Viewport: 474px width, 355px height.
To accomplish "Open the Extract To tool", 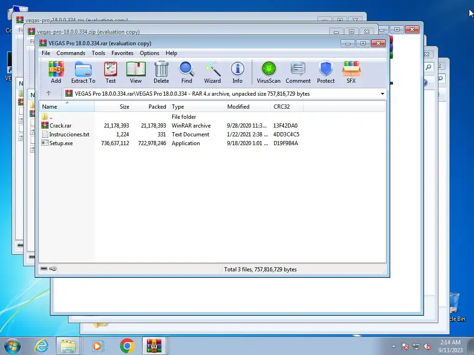I will [83, 72].
